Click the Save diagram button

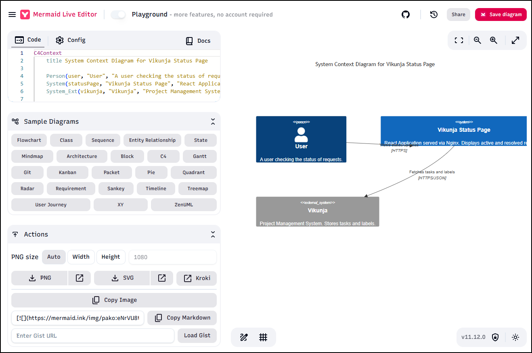tap(501, 15)
